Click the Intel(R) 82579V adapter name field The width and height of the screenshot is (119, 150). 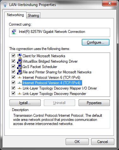point(60,32)
